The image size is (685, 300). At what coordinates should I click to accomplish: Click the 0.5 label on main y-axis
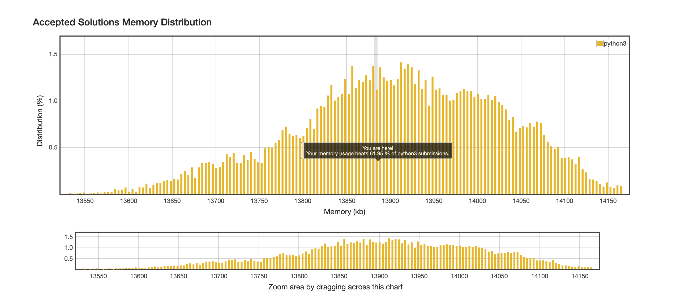pyautogui.click(x=53, y=147)
